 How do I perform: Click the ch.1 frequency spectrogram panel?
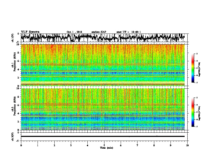pyautogui.click(x=103, y=65)
